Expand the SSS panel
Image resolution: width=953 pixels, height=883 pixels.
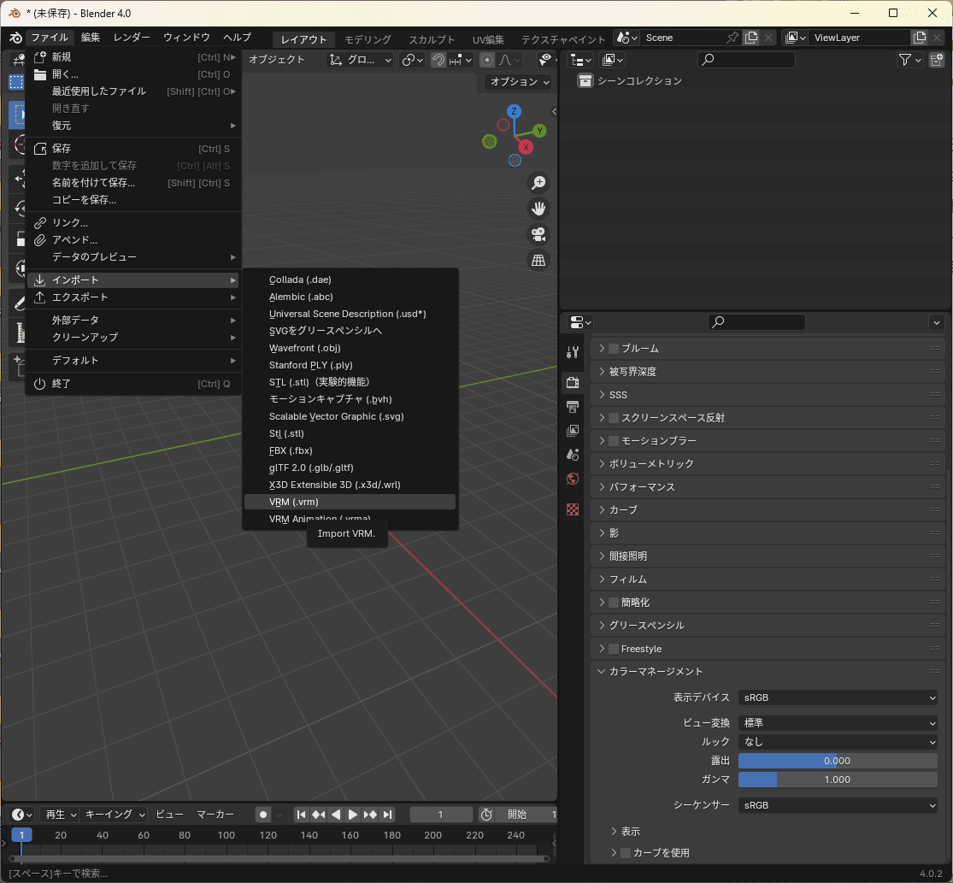(x=767, y=394)
